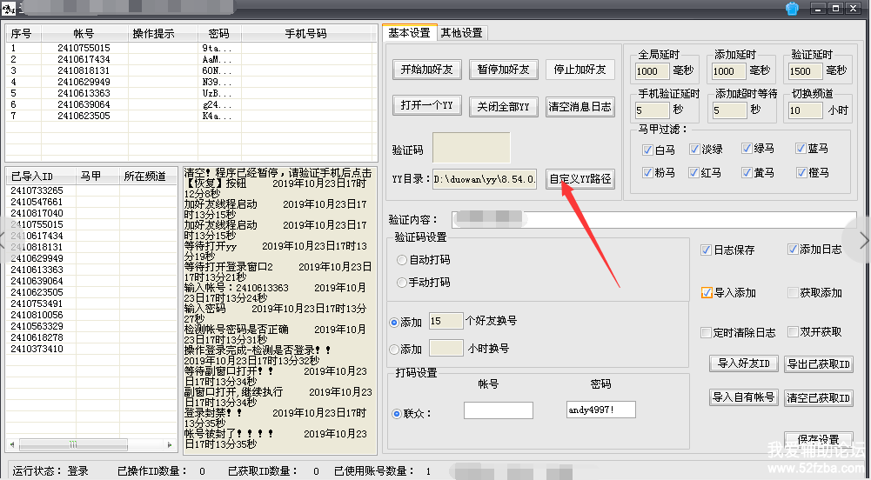
Task: Click 手机号码 column header
Action: point(305,33)
